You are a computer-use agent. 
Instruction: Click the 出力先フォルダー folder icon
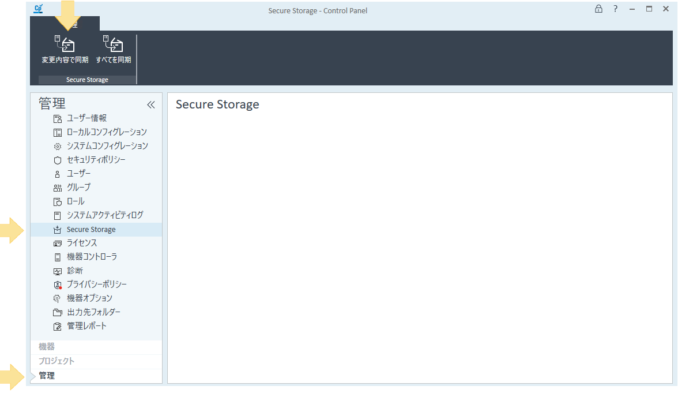tap(58, 313)
